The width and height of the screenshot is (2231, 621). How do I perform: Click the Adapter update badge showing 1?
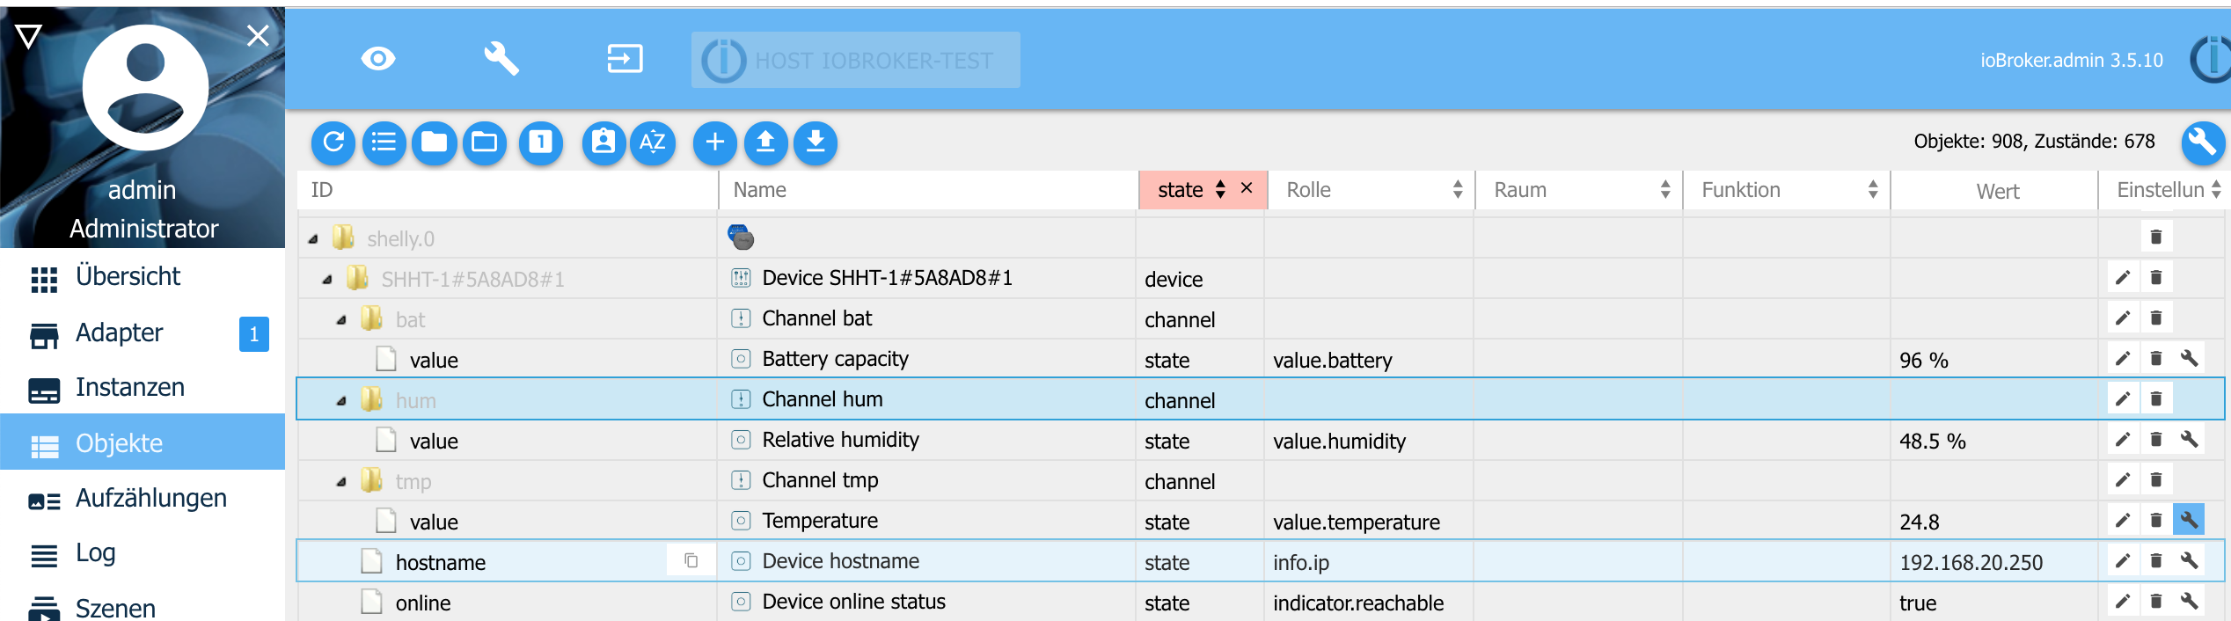254,334
